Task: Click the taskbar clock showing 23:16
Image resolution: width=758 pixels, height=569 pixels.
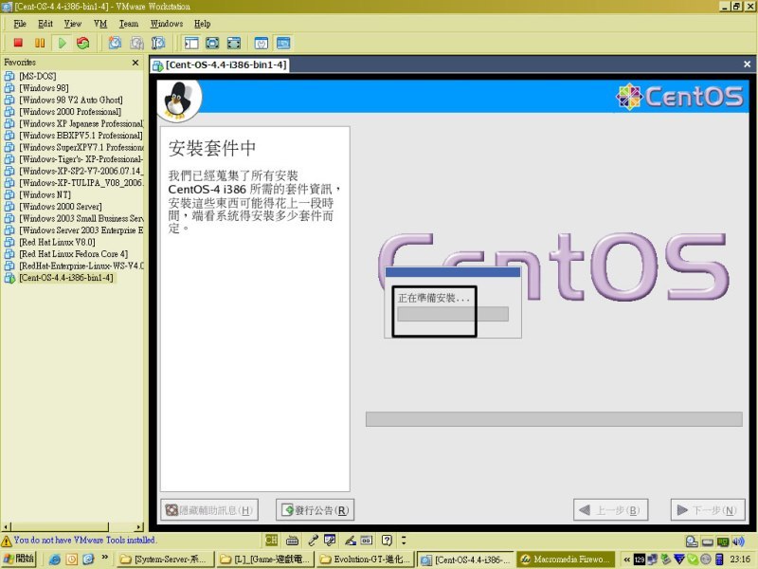Action: click(x=740, y=560)
